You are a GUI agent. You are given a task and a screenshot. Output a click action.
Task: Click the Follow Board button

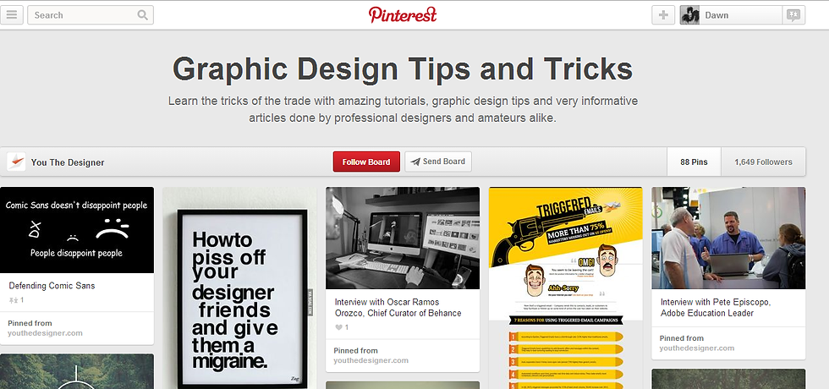coord(366,162)
